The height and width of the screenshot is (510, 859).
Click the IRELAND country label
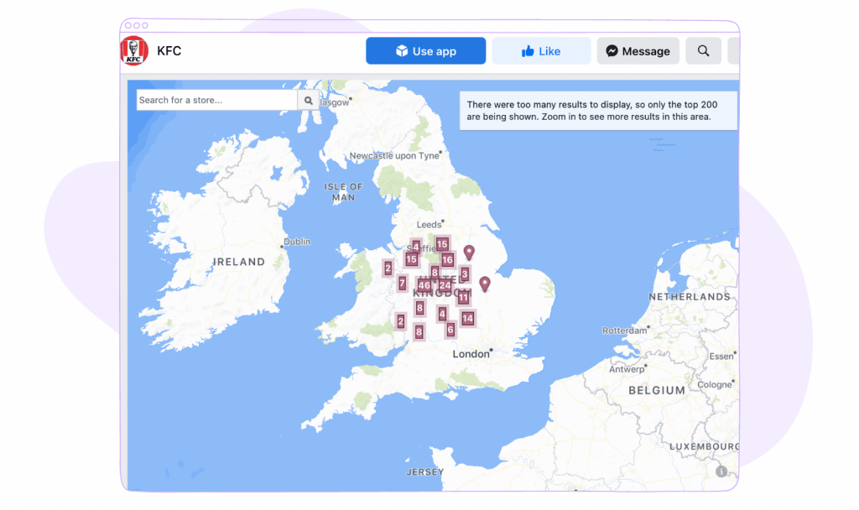pyautogui.click(x=239, y=262)
